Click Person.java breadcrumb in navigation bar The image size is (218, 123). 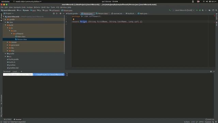click(67, 10)
